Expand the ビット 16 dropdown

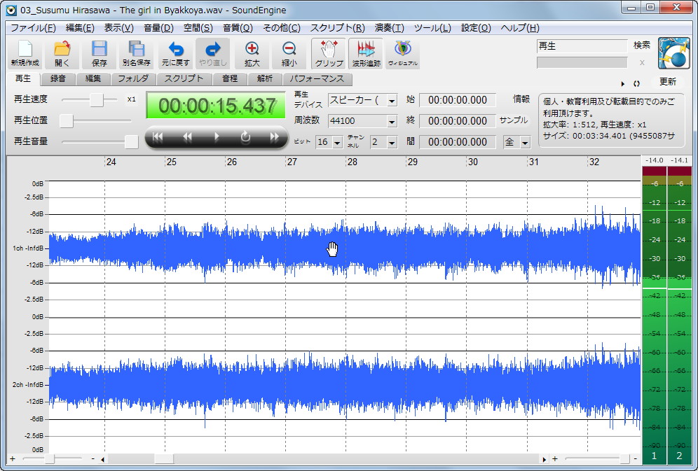coord(337,143)
